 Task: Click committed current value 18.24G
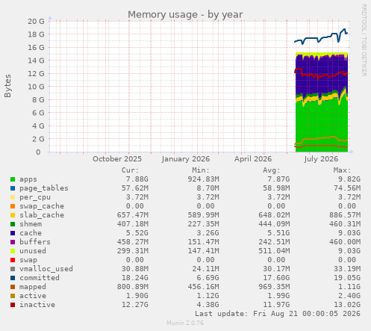(135, 278)
